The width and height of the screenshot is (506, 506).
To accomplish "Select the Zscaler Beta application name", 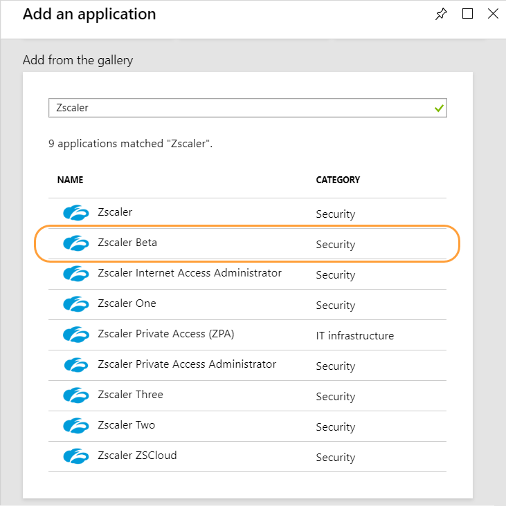I will [127, 243].
